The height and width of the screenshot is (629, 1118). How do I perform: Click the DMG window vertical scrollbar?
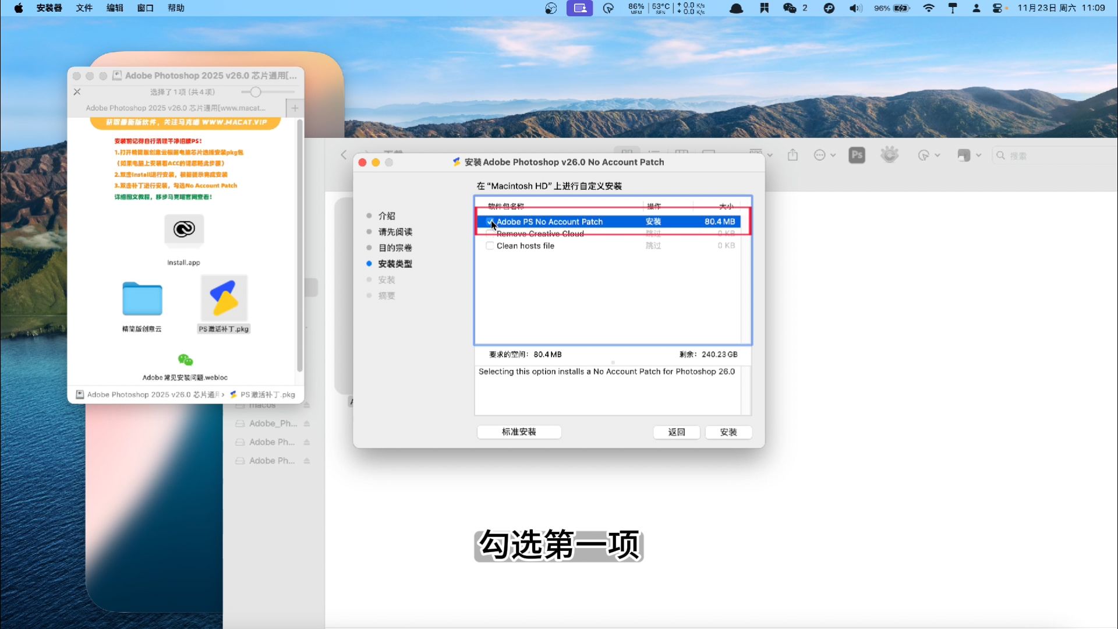(x=300, y=245)
